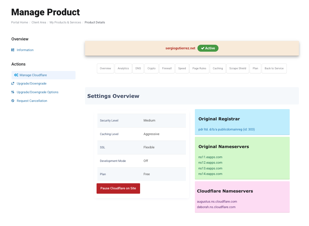Image resolution: width=309 pixels, height=226 pixels.
Task: Click nameserver ns11.eapps.com
Action: point(210,157)
